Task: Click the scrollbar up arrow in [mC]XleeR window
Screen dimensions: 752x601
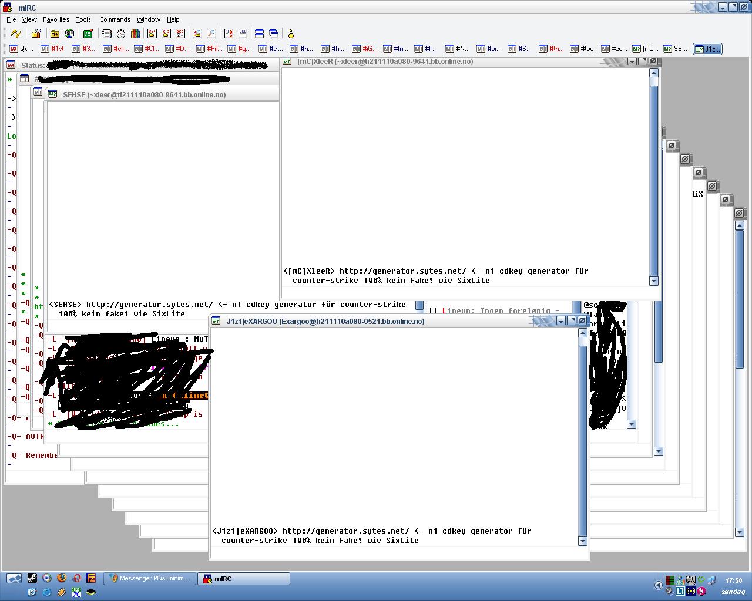Action: click(654, 73)
